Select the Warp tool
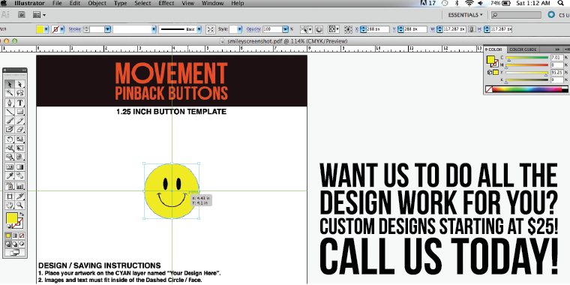570x285 pixels. point(10,148)
